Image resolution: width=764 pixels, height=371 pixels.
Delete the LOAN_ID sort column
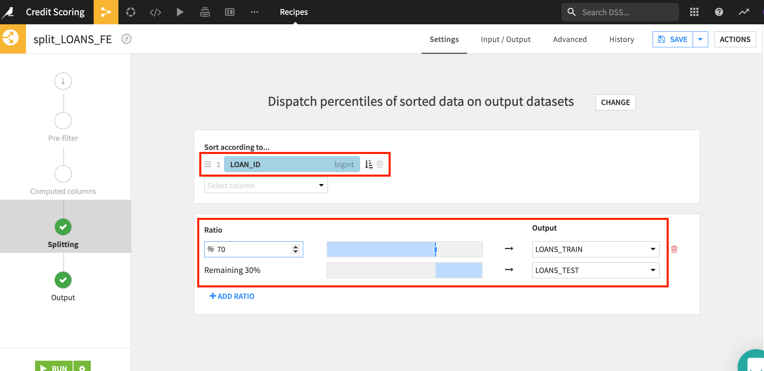click(380, 164)
